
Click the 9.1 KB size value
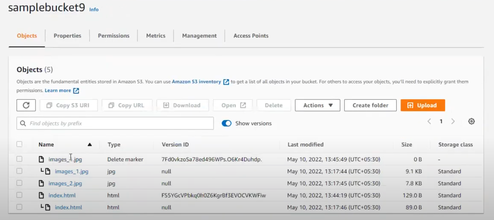pos(414,171)
